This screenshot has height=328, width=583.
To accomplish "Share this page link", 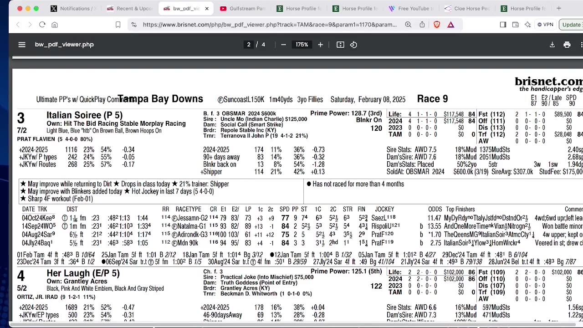I will 422,25.
